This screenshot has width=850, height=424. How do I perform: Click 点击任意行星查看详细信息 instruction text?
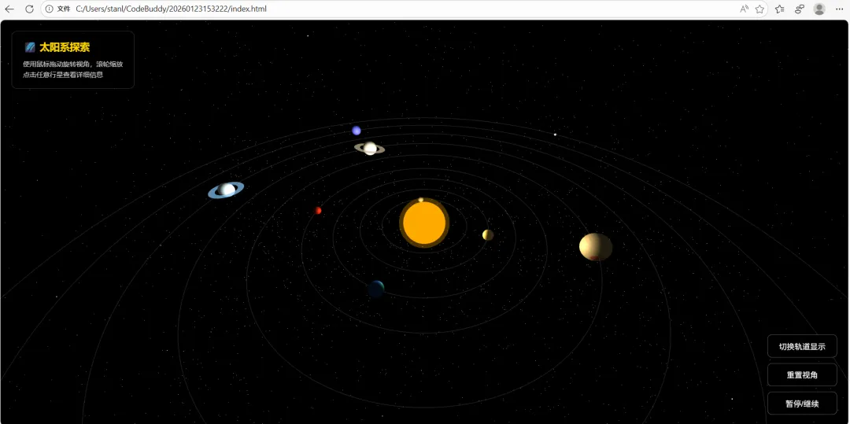tap(63, 75)
